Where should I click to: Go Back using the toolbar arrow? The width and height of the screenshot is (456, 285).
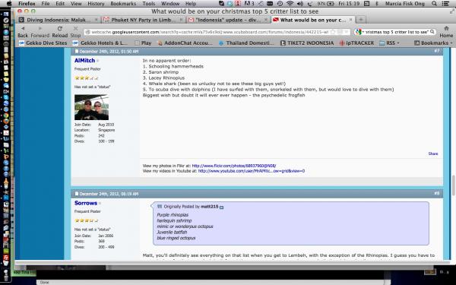[x=23, y=29]
